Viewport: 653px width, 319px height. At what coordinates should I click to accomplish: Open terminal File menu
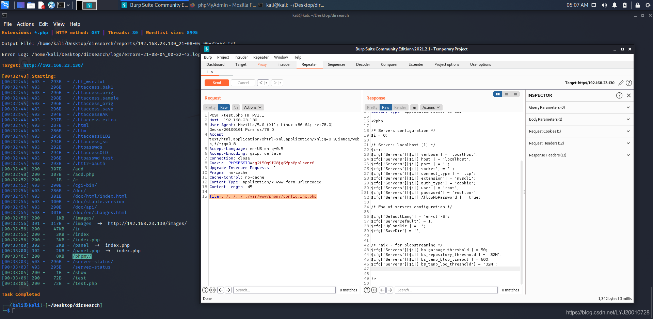click(x=7, y=24)
